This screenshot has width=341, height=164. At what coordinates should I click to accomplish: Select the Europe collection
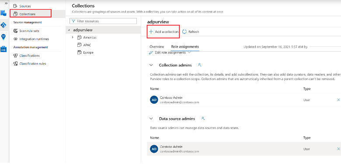point(88,52)
